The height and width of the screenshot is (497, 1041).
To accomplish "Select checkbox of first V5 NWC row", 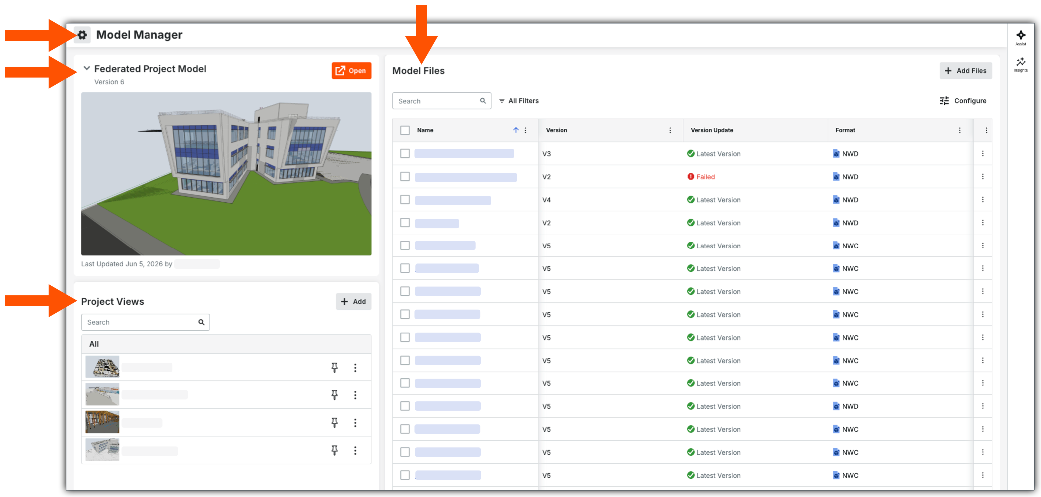I will [x=405, y=246].
